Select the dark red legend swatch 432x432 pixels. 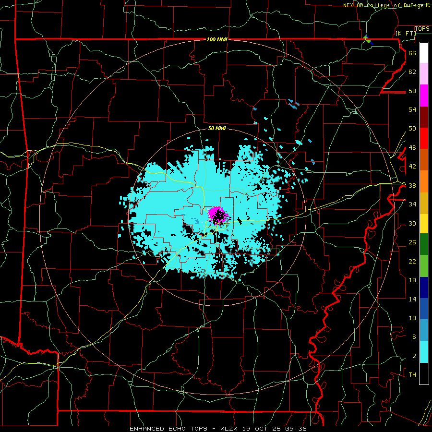click(x=424, y=117)
